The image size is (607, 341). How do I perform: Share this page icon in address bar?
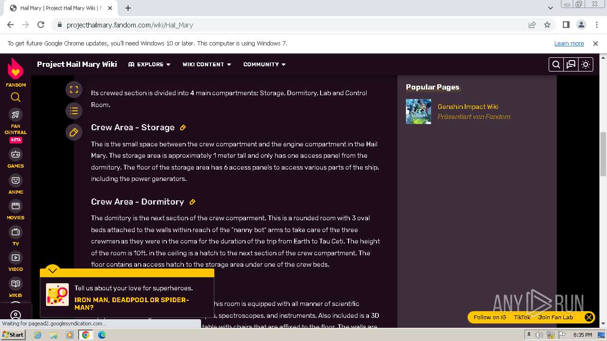[532, 25]
